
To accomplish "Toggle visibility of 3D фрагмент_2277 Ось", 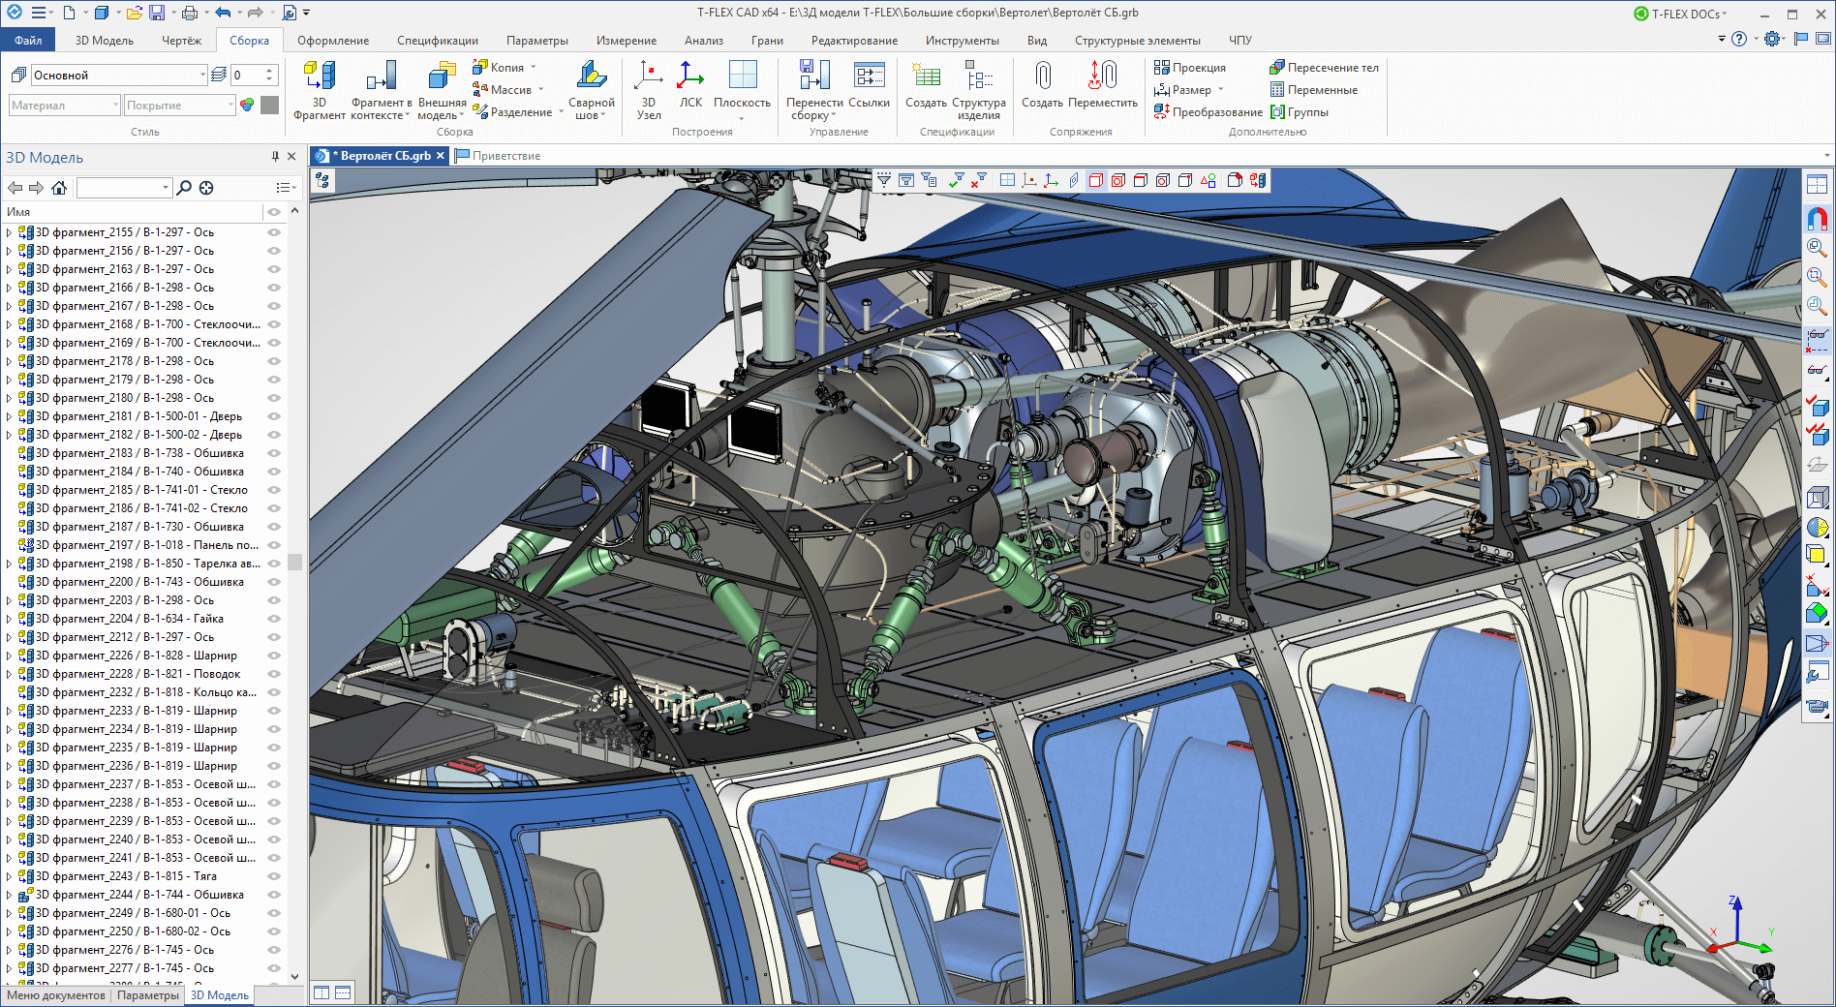I will (x=274, y=968).
